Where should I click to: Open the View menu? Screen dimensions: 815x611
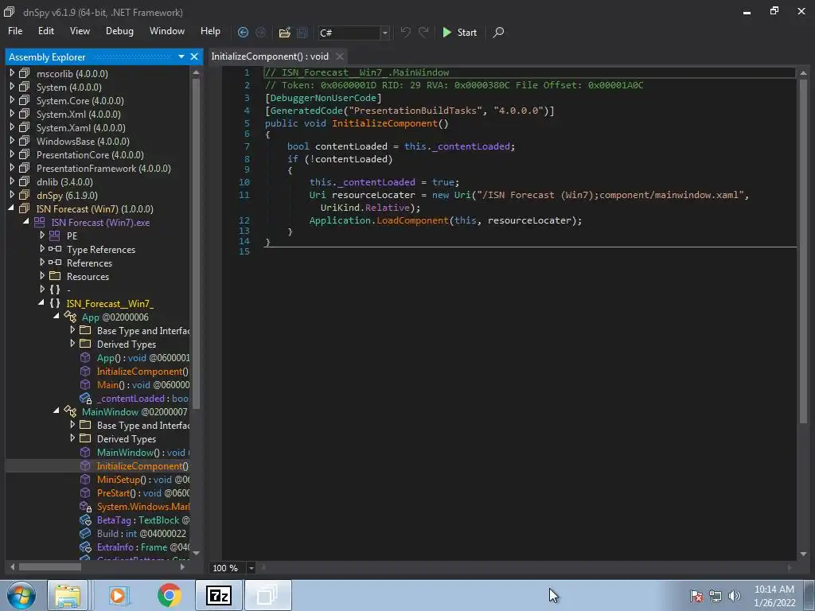[x=80, y=31]
